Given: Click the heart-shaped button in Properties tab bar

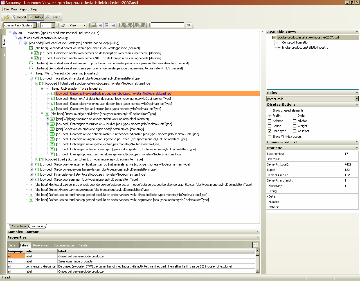Looking at the screenshot, I should pos(255,245).
